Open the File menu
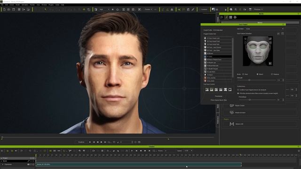Screen dimensions: 301x169 [x=2, y=5]
